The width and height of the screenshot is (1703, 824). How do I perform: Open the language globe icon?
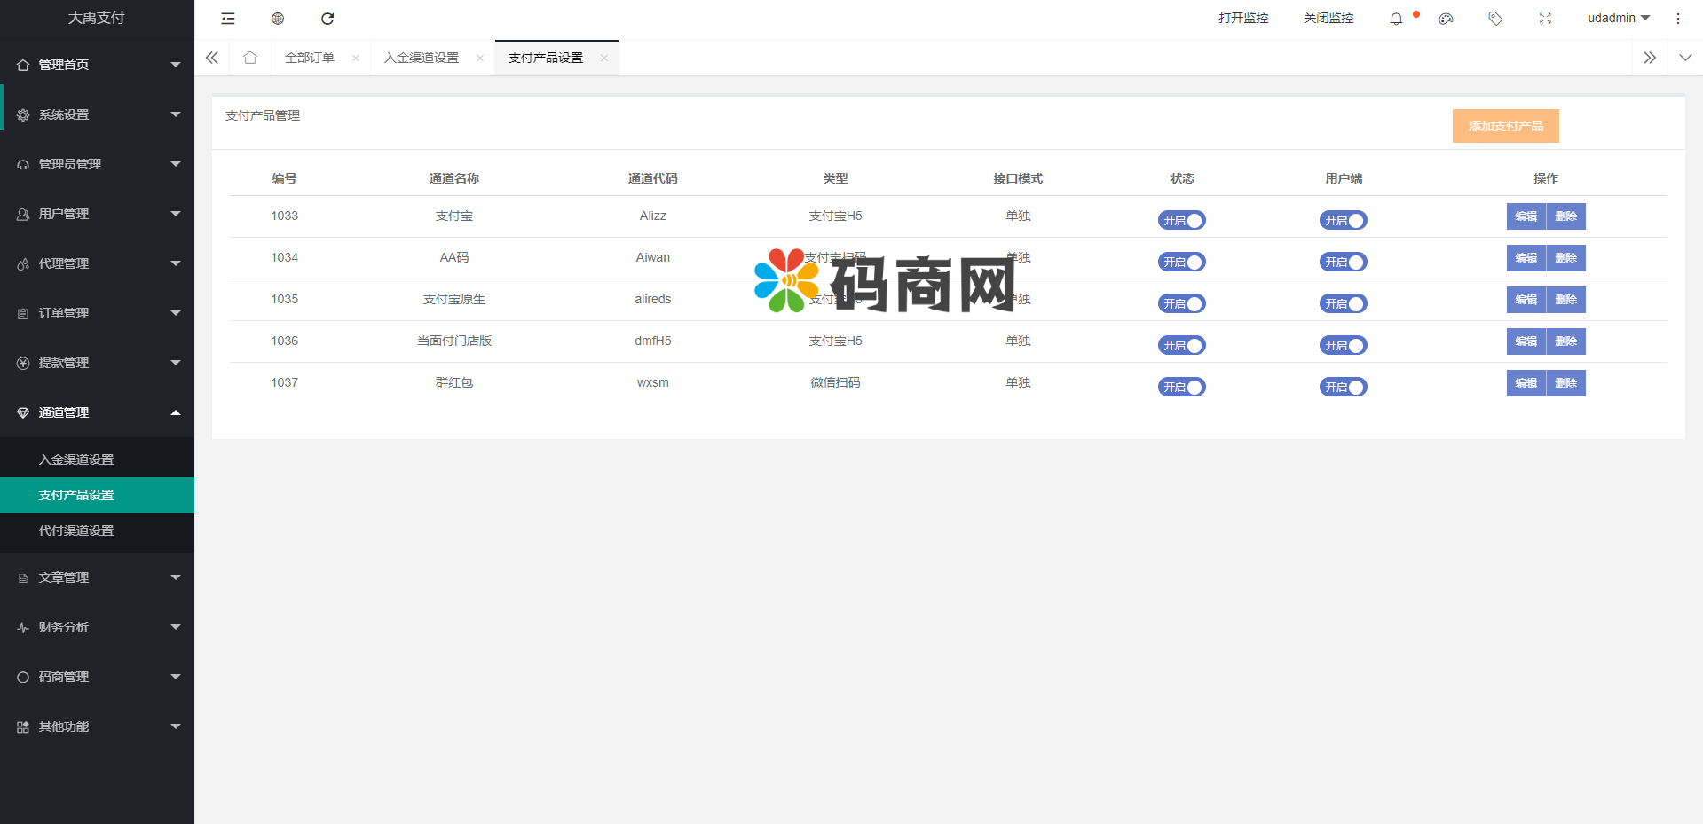pos(277,18)
